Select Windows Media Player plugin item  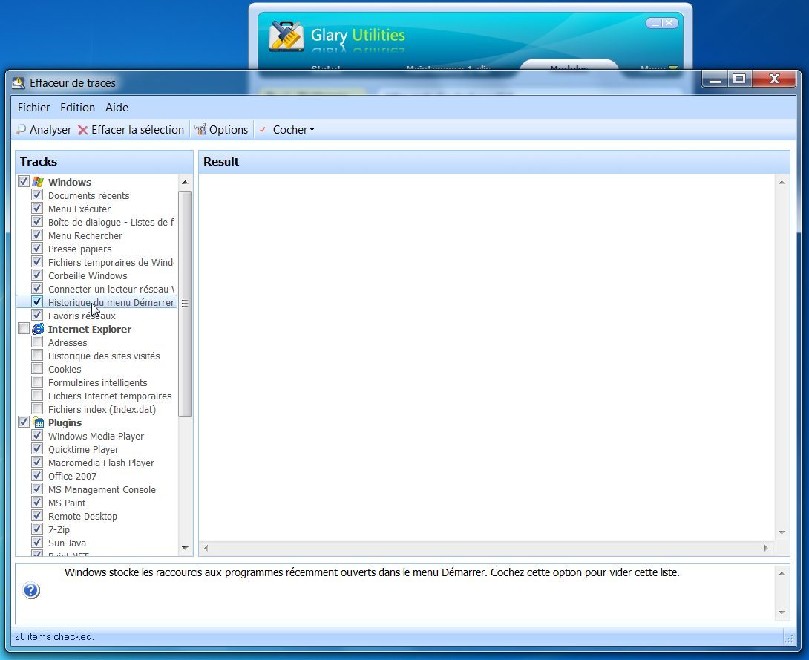pos(96,436)
